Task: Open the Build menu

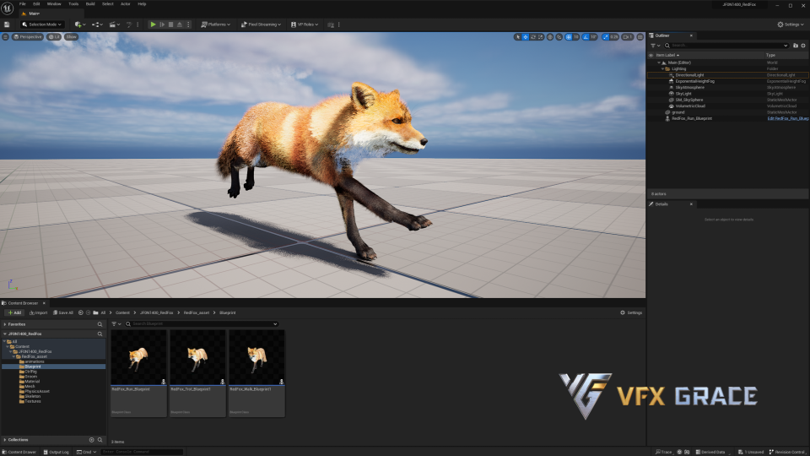Action: pos(90,3)
